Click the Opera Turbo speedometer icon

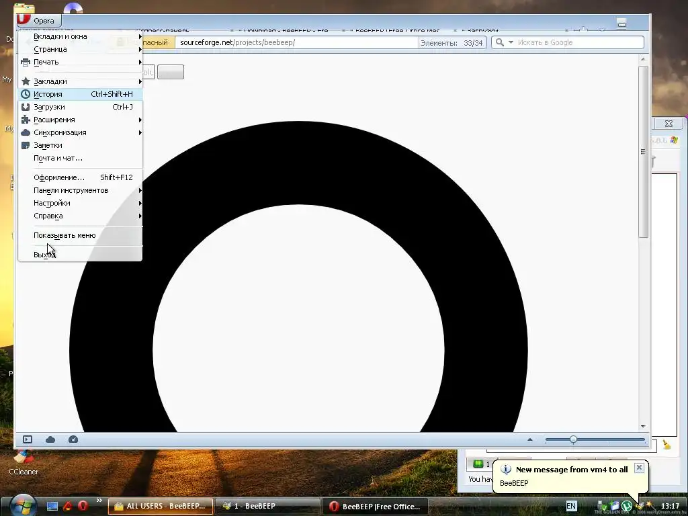pyautogui.click(x=73, y=439)
